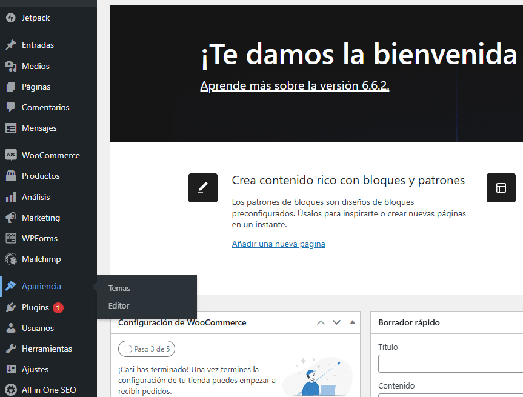The width and height of the screenshot is (523, 397).
Task: Click the WooCommerce setup illustration
Action: coord(317,377)
